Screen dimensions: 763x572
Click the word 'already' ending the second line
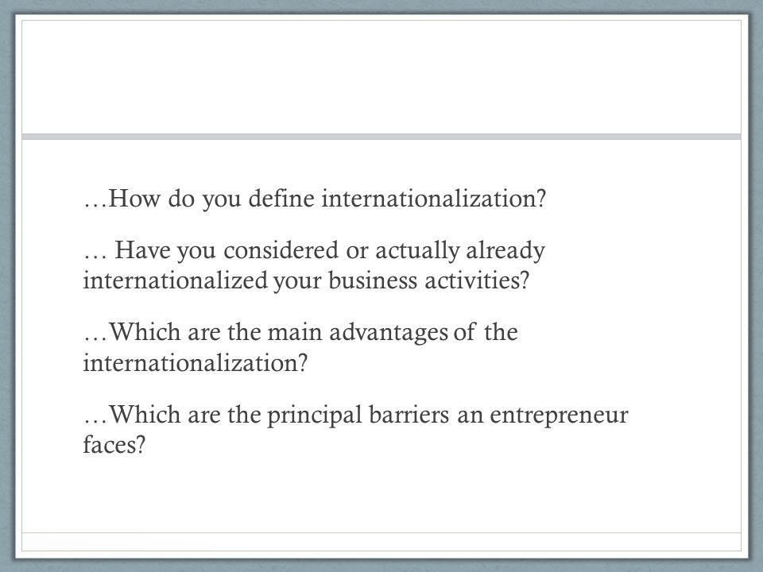505,252
